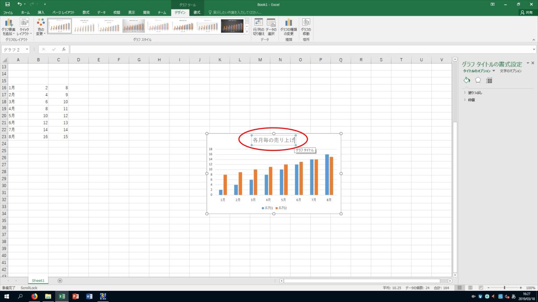Image resolution: width=538 pixels, height=302 pixels.
Task: Click the zoom slider handle
Action: tap(504, 288)
